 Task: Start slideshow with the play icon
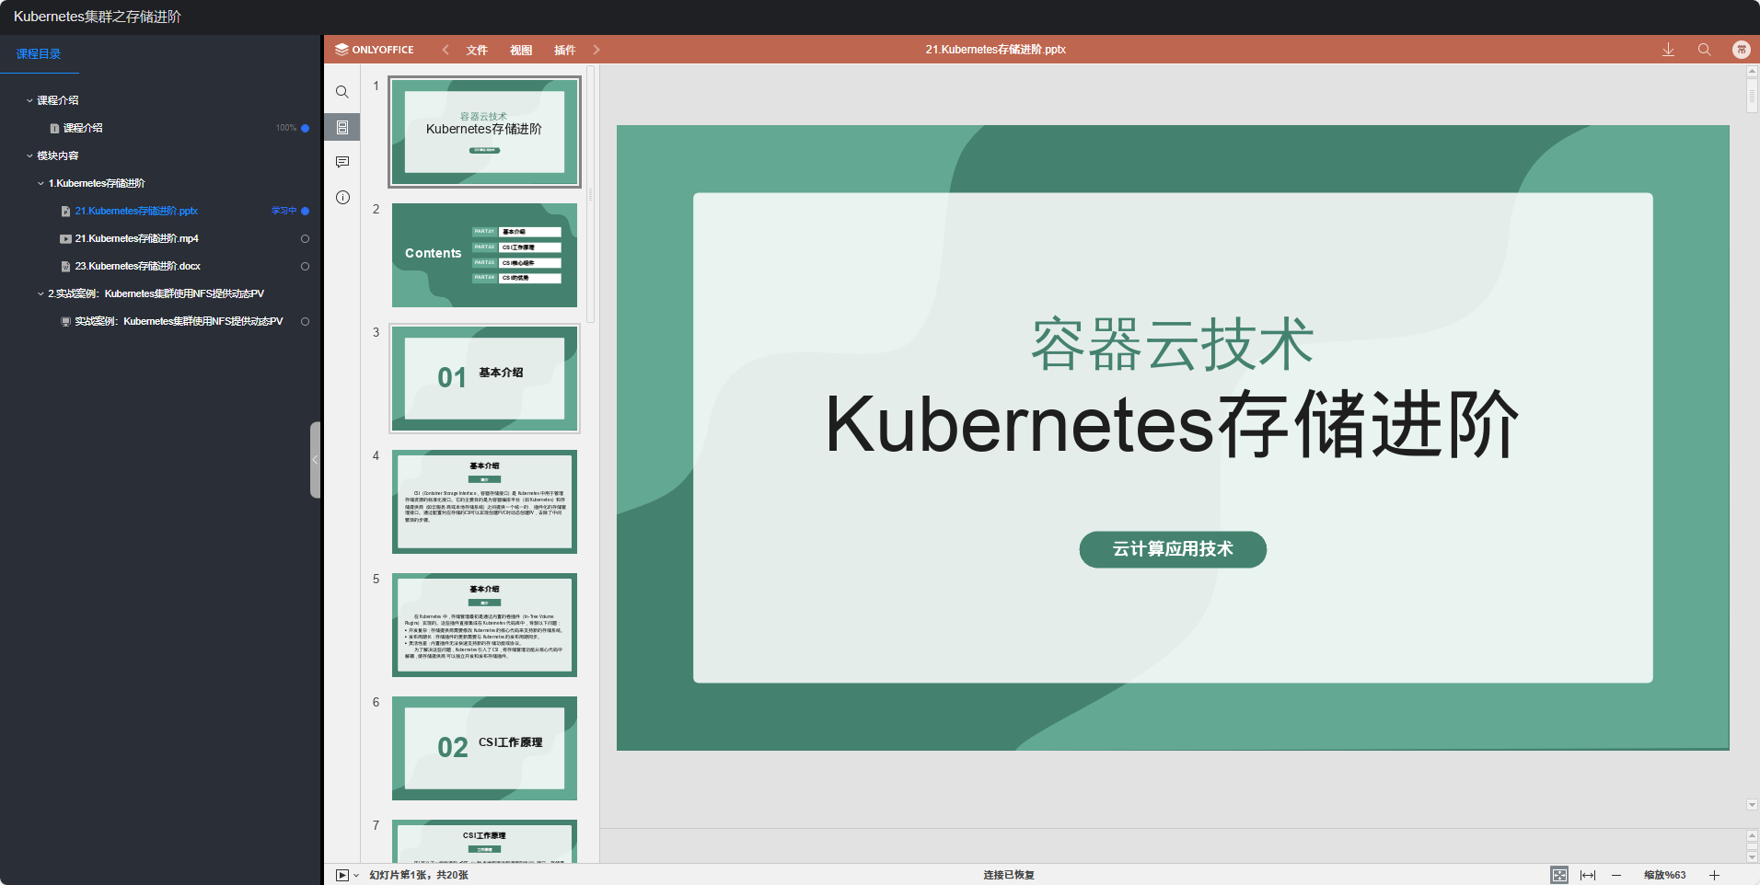342,875
